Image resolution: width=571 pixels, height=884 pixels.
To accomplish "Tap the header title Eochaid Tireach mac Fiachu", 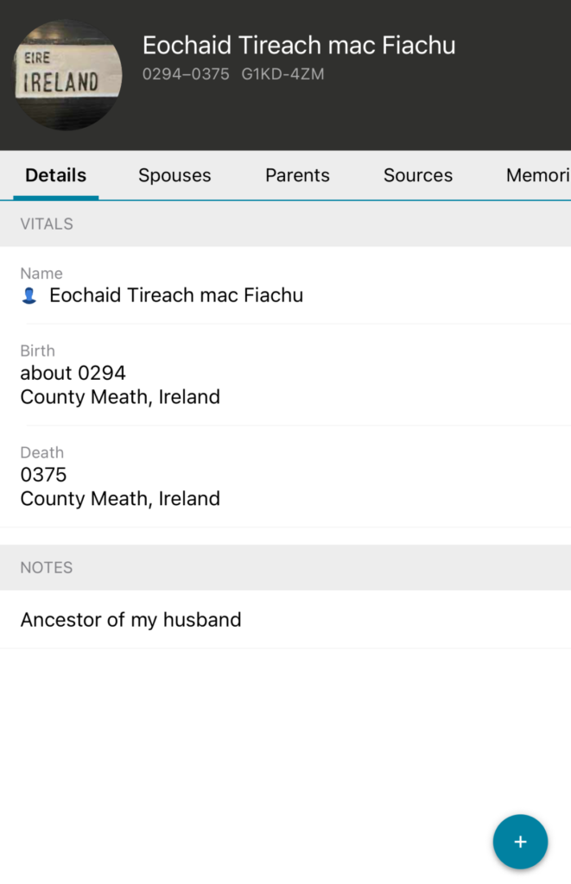I will pyautogui.click(x=299, y=46).
